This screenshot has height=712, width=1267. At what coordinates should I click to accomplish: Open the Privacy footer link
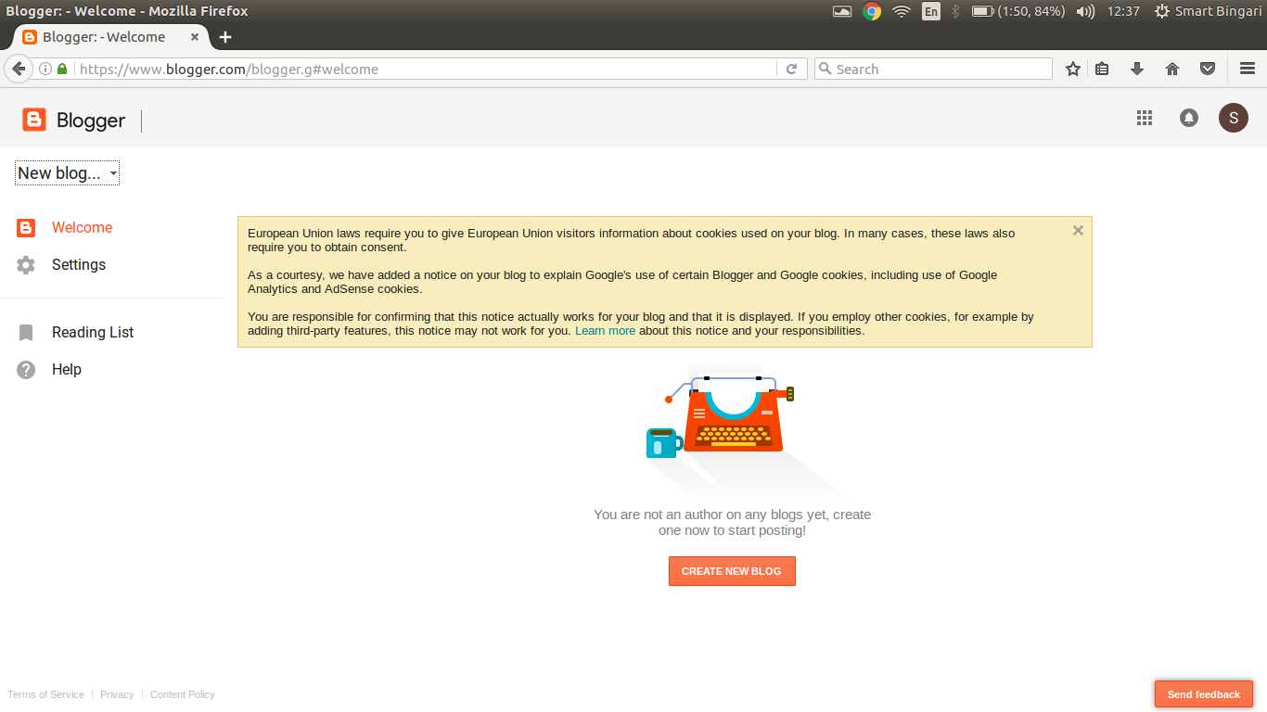(x=117, y=694)
